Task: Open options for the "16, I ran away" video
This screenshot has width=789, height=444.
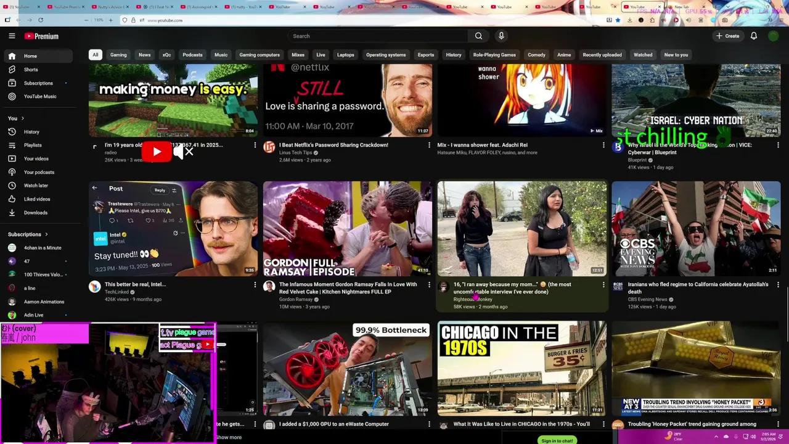Action: coord(603,285)
